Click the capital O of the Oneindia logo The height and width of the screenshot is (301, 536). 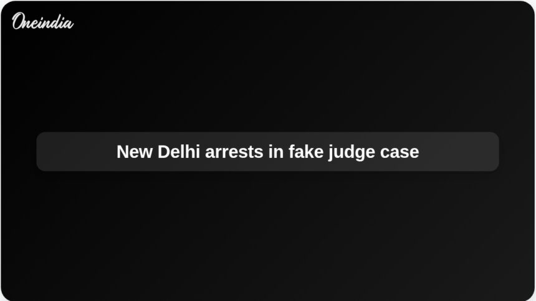(x=19, y=21)
